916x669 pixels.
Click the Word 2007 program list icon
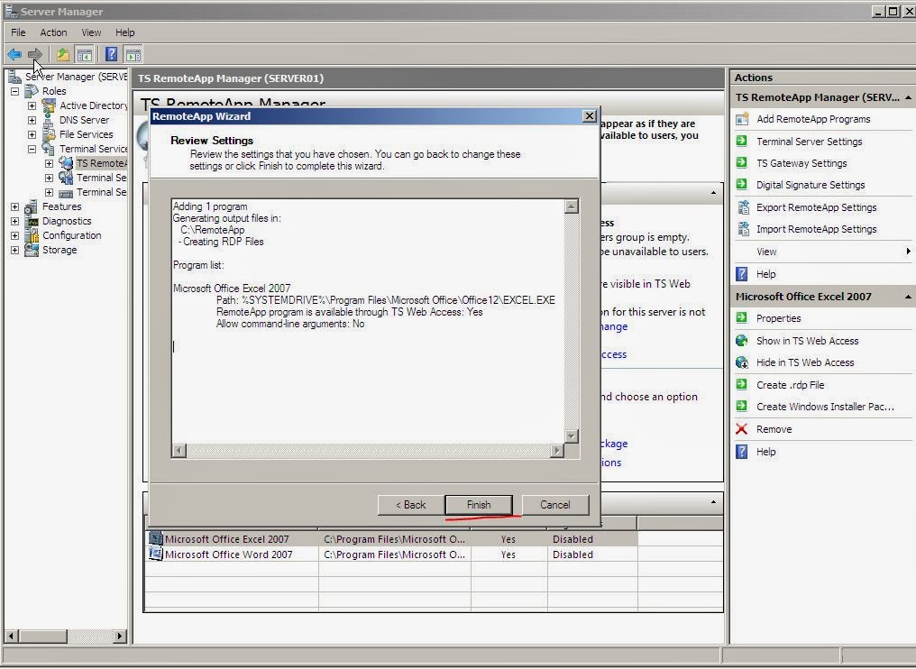pos(155,554)
